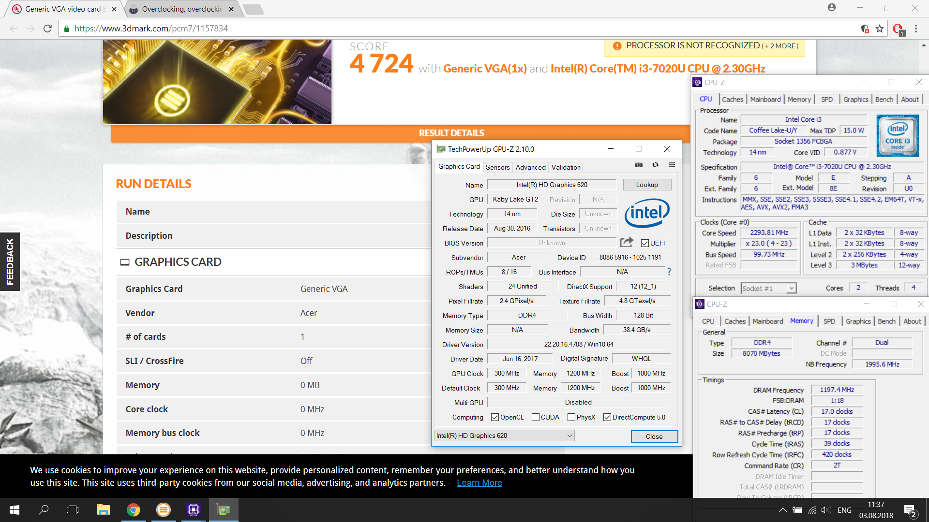This screenshot has height=522, width=929.
Task: Click the Lookup button in GPU-Z
Action: pos(646,185)
